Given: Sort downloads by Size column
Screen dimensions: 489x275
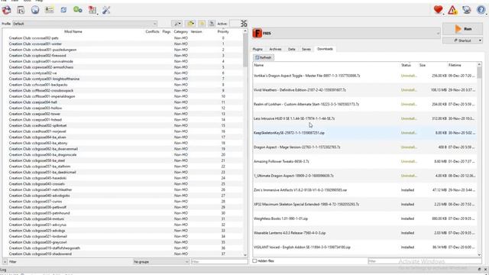Looking at the screenshot, I should (423, 65).
